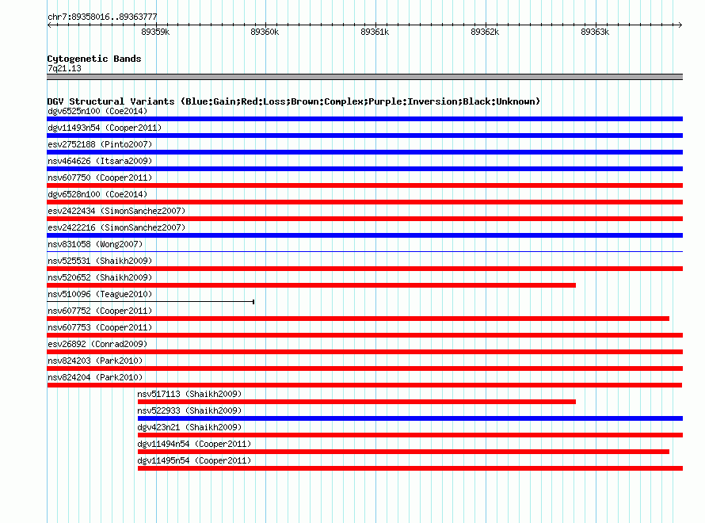Select the nsv824203 red loss bar
Viewport: 705px width, 523px height.
(364, 368)
